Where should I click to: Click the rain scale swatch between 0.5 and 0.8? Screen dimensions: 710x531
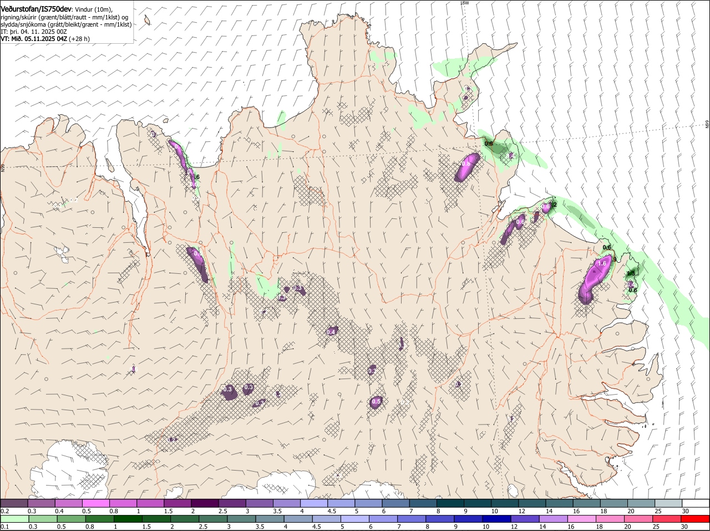71,519
